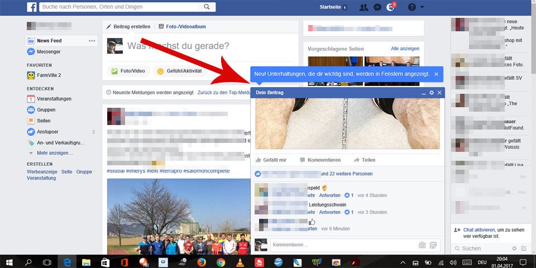
Task: Click the Facebook logo icon
Action: click(32, 7)
